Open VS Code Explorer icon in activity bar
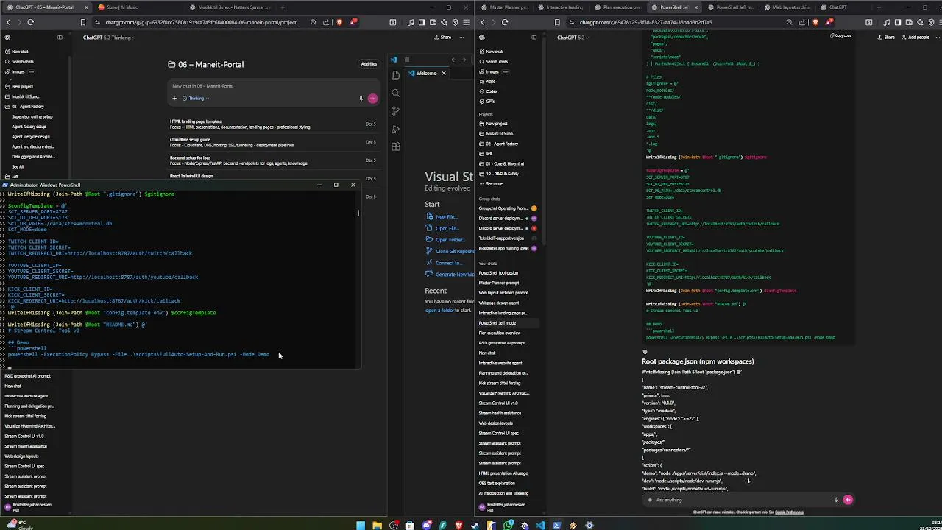Viewport: 942px width, 530px height. (395, 75)
